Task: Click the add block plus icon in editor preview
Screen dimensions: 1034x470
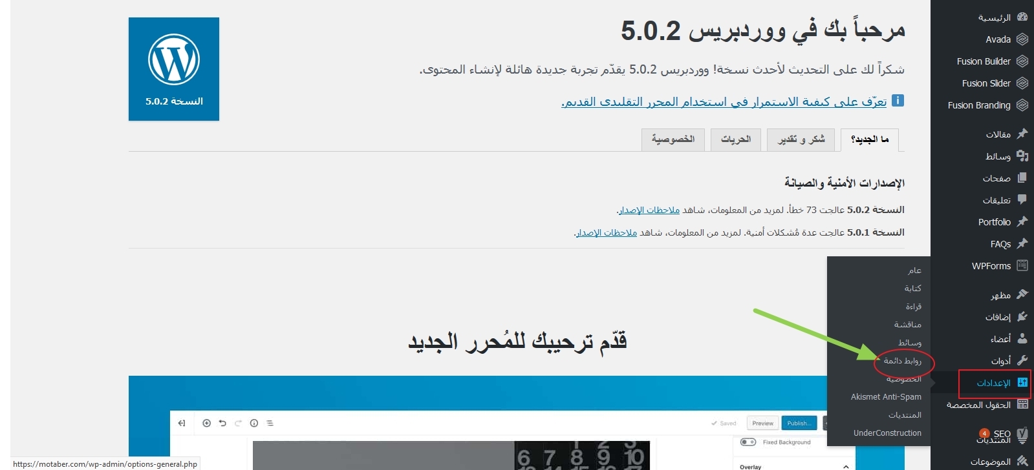Action: pos(206,423)
